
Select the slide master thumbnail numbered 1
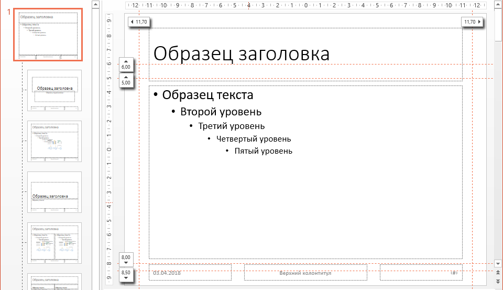coord(48,35)
